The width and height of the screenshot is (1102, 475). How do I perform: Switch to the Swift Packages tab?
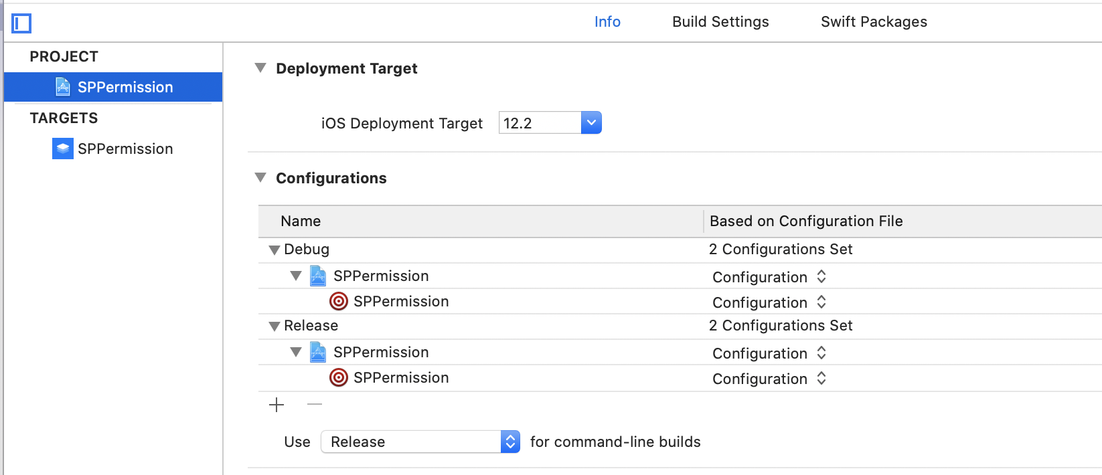point(874,22)
